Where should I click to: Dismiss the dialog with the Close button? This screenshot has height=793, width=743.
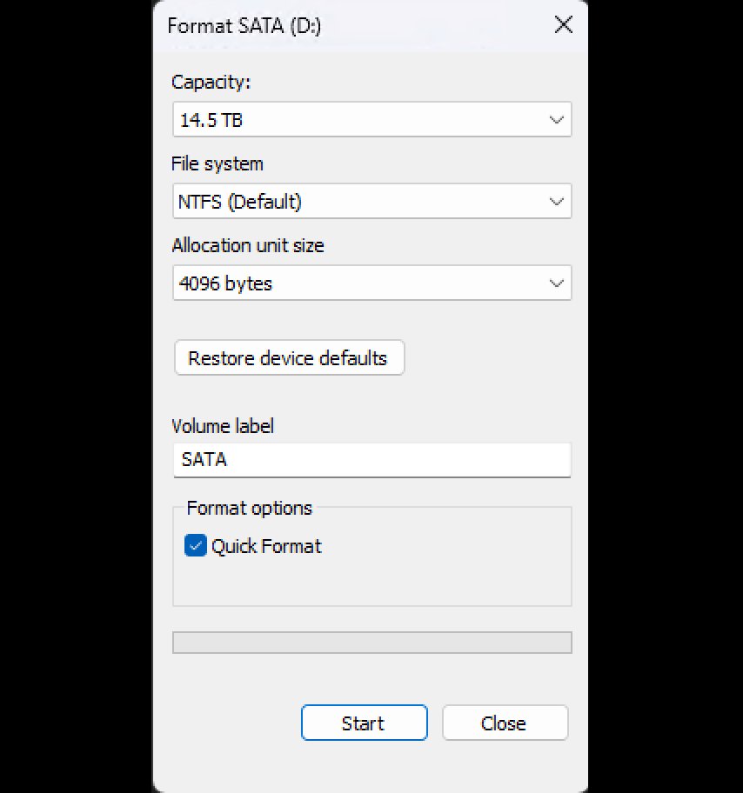pyautogui.click(x=505, y=723)
